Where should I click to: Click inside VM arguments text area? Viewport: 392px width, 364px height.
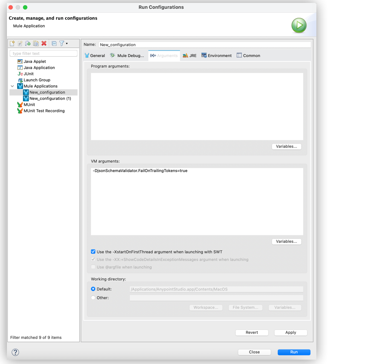(x=197, y=201)
